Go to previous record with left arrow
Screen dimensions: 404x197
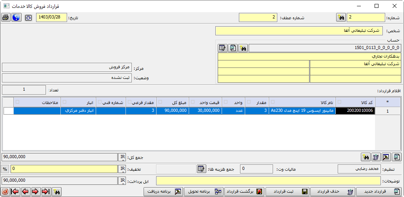click(25, 192)
